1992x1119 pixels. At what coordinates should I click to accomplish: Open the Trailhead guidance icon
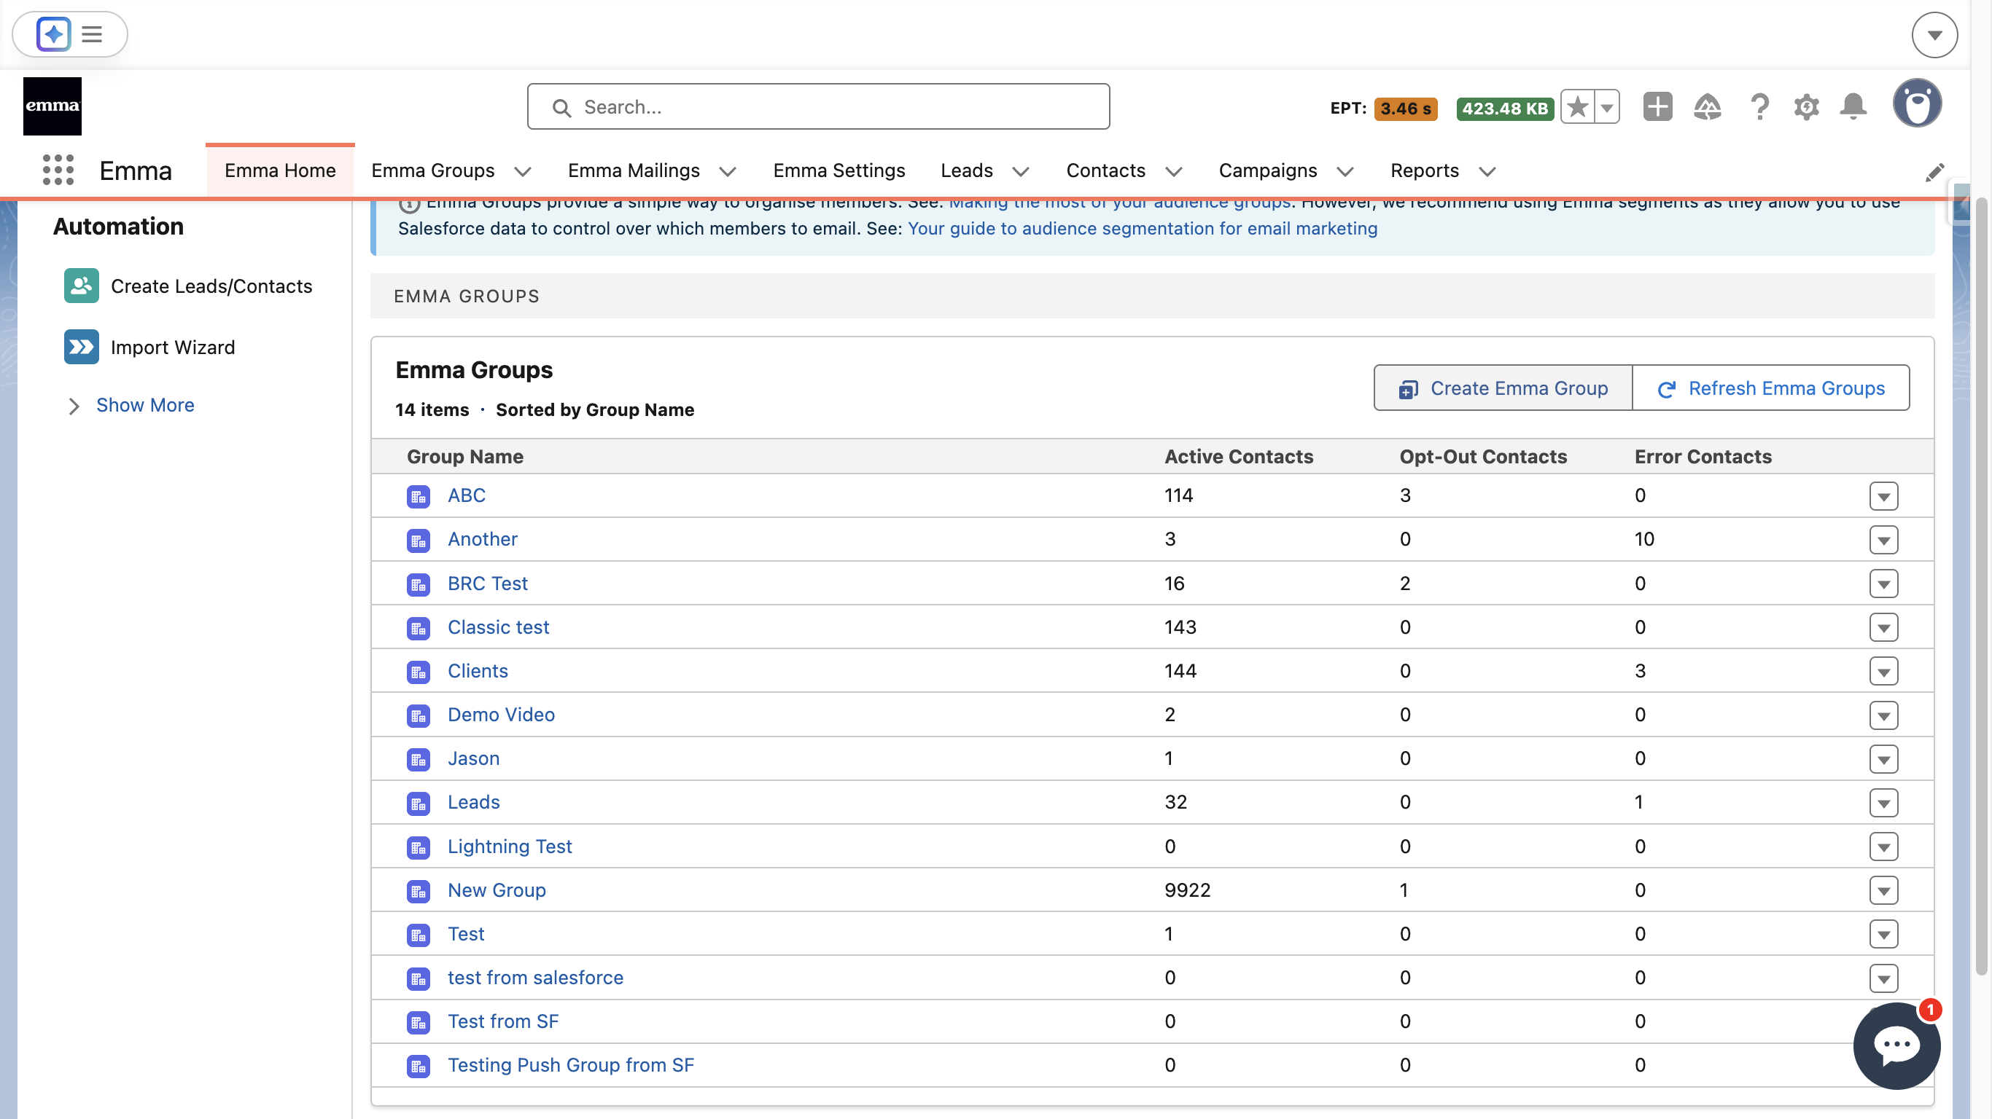[x=1708, y=106]
